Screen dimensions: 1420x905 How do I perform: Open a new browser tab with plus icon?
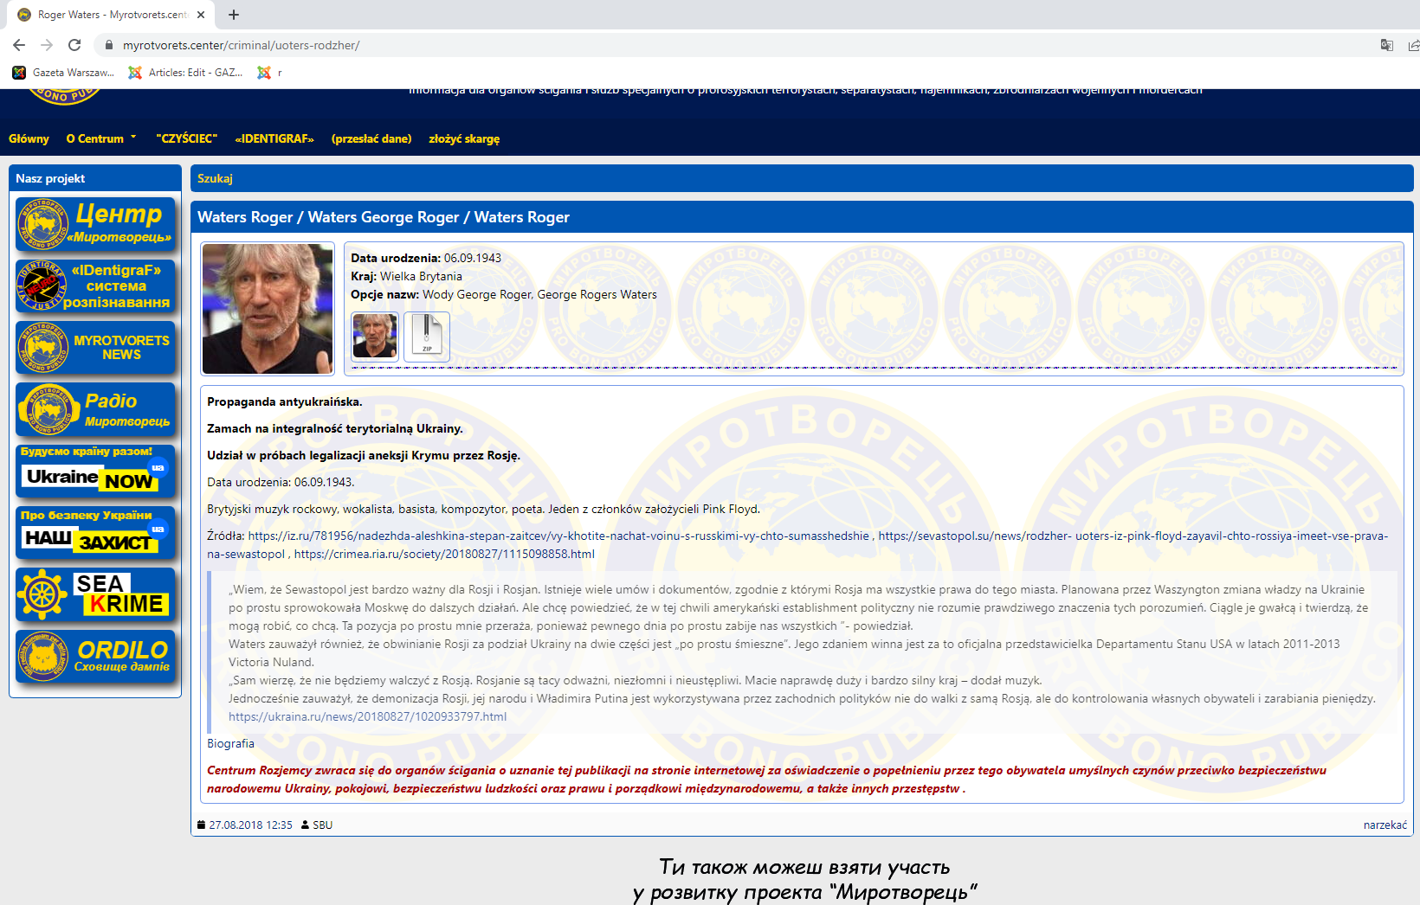(234, 15)
